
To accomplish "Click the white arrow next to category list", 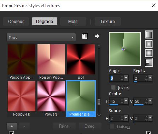I will pos(97,36).
